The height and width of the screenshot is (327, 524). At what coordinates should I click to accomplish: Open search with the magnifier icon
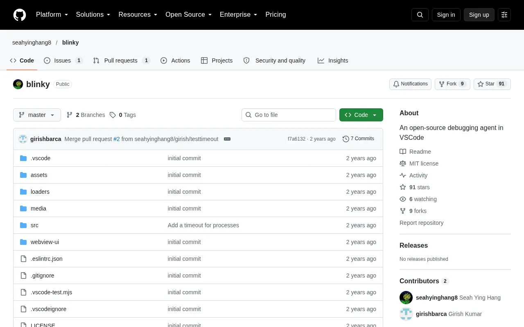coord(420,15)
